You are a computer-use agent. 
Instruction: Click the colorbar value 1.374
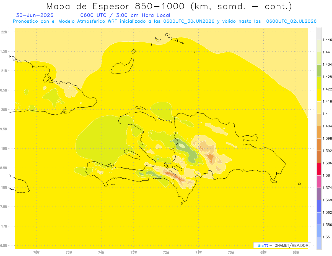328,188
